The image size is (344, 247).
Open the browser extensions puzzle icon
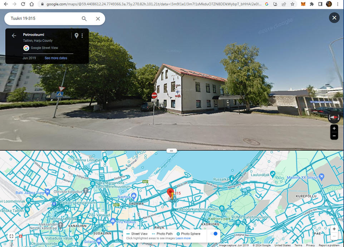311,4
